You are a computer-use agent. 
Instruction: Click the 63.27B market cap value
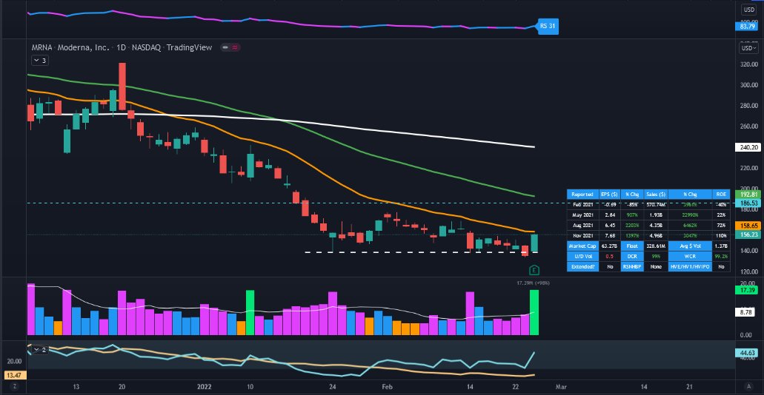pos(610,246)
